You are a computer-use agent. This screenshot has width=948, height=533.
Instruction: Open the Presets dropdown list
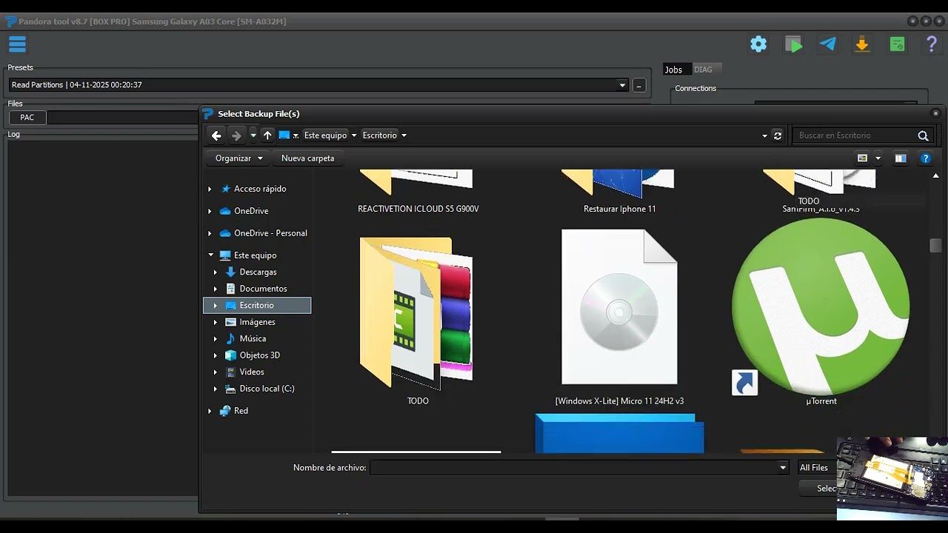tap(622, 85)
